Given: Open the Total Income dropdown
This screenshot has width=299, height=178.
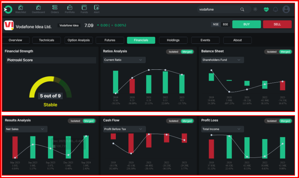Looking at the screenshot, I should click(x=222, y=129).
